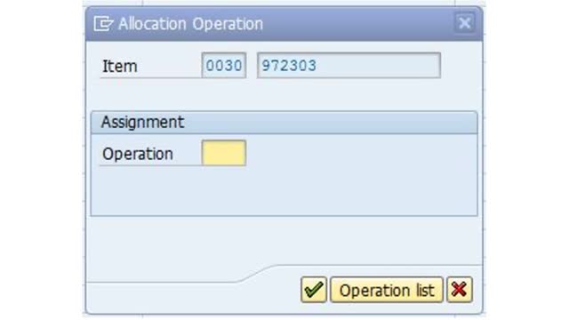Cancel using the red X button

point(460,290)
